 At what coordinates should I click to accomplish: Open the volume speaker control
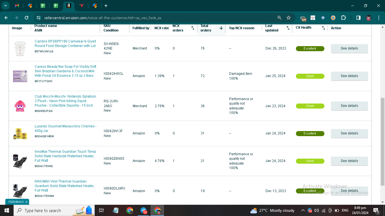[317, 210]
